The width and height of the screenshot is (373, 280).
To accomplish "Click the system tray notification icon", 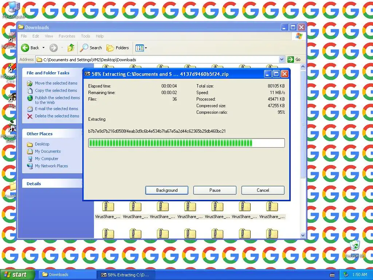I will pyautogui.click(x=346, y=275).
